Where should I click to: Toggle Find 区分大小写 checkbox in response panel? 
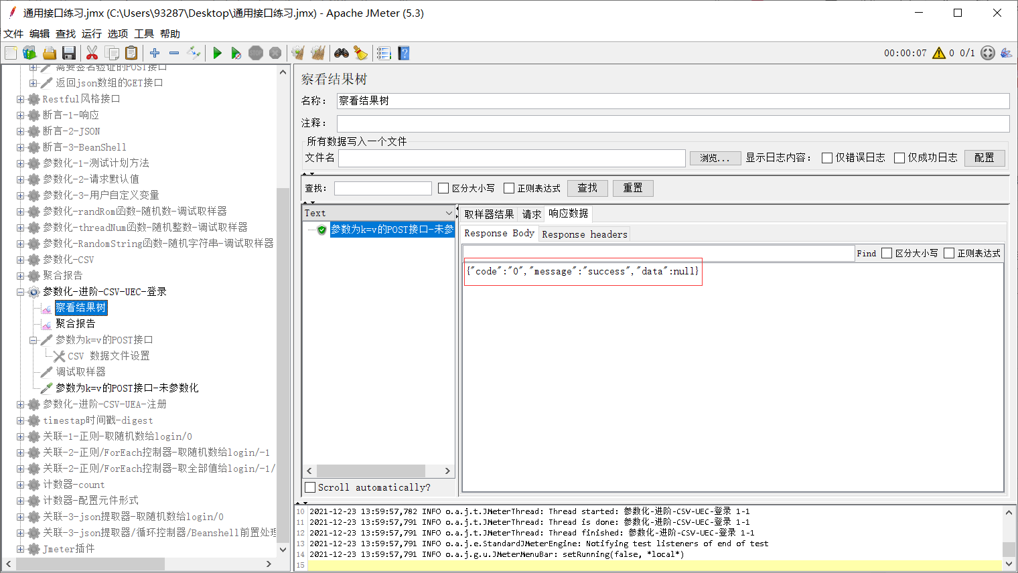[887, 253]
